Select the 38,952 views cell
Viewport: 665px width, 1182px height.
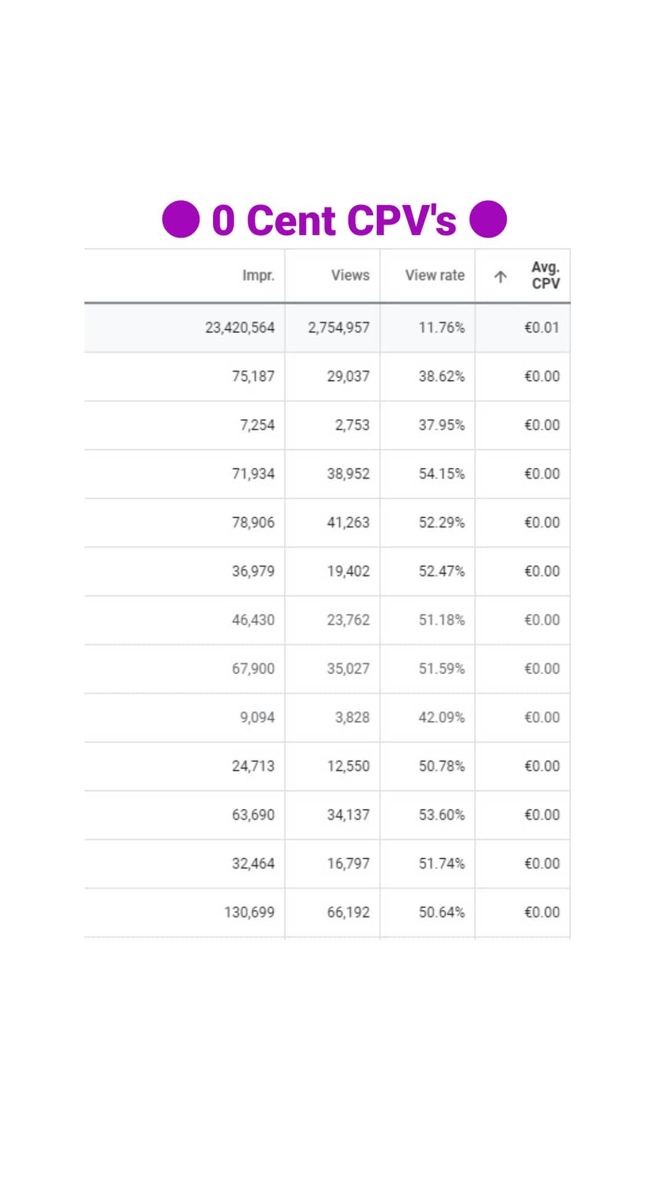(x=348, y=474)
